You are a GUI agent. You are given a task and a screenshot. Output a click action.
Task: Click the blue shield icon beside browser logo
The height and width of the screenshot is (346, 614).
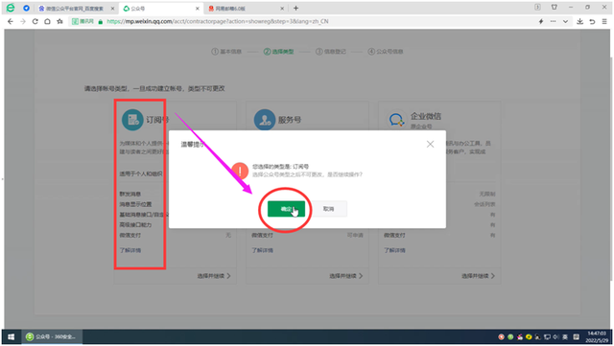pyautogui.click(x=26, y=8)
